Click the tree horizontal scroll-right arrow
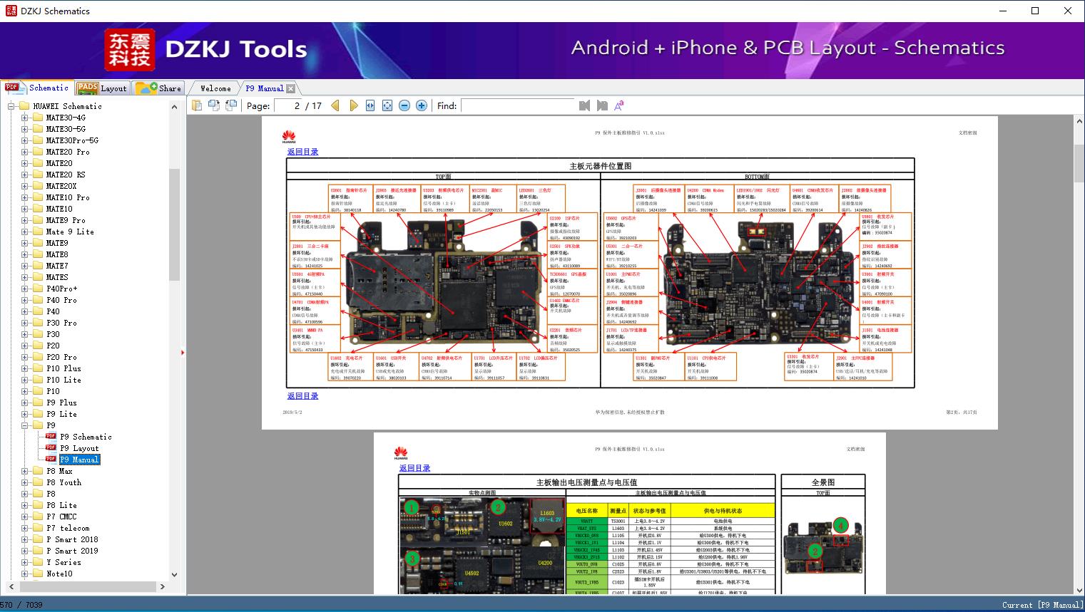This screenshot has height=612, width=1085. [x=163, y=587]
